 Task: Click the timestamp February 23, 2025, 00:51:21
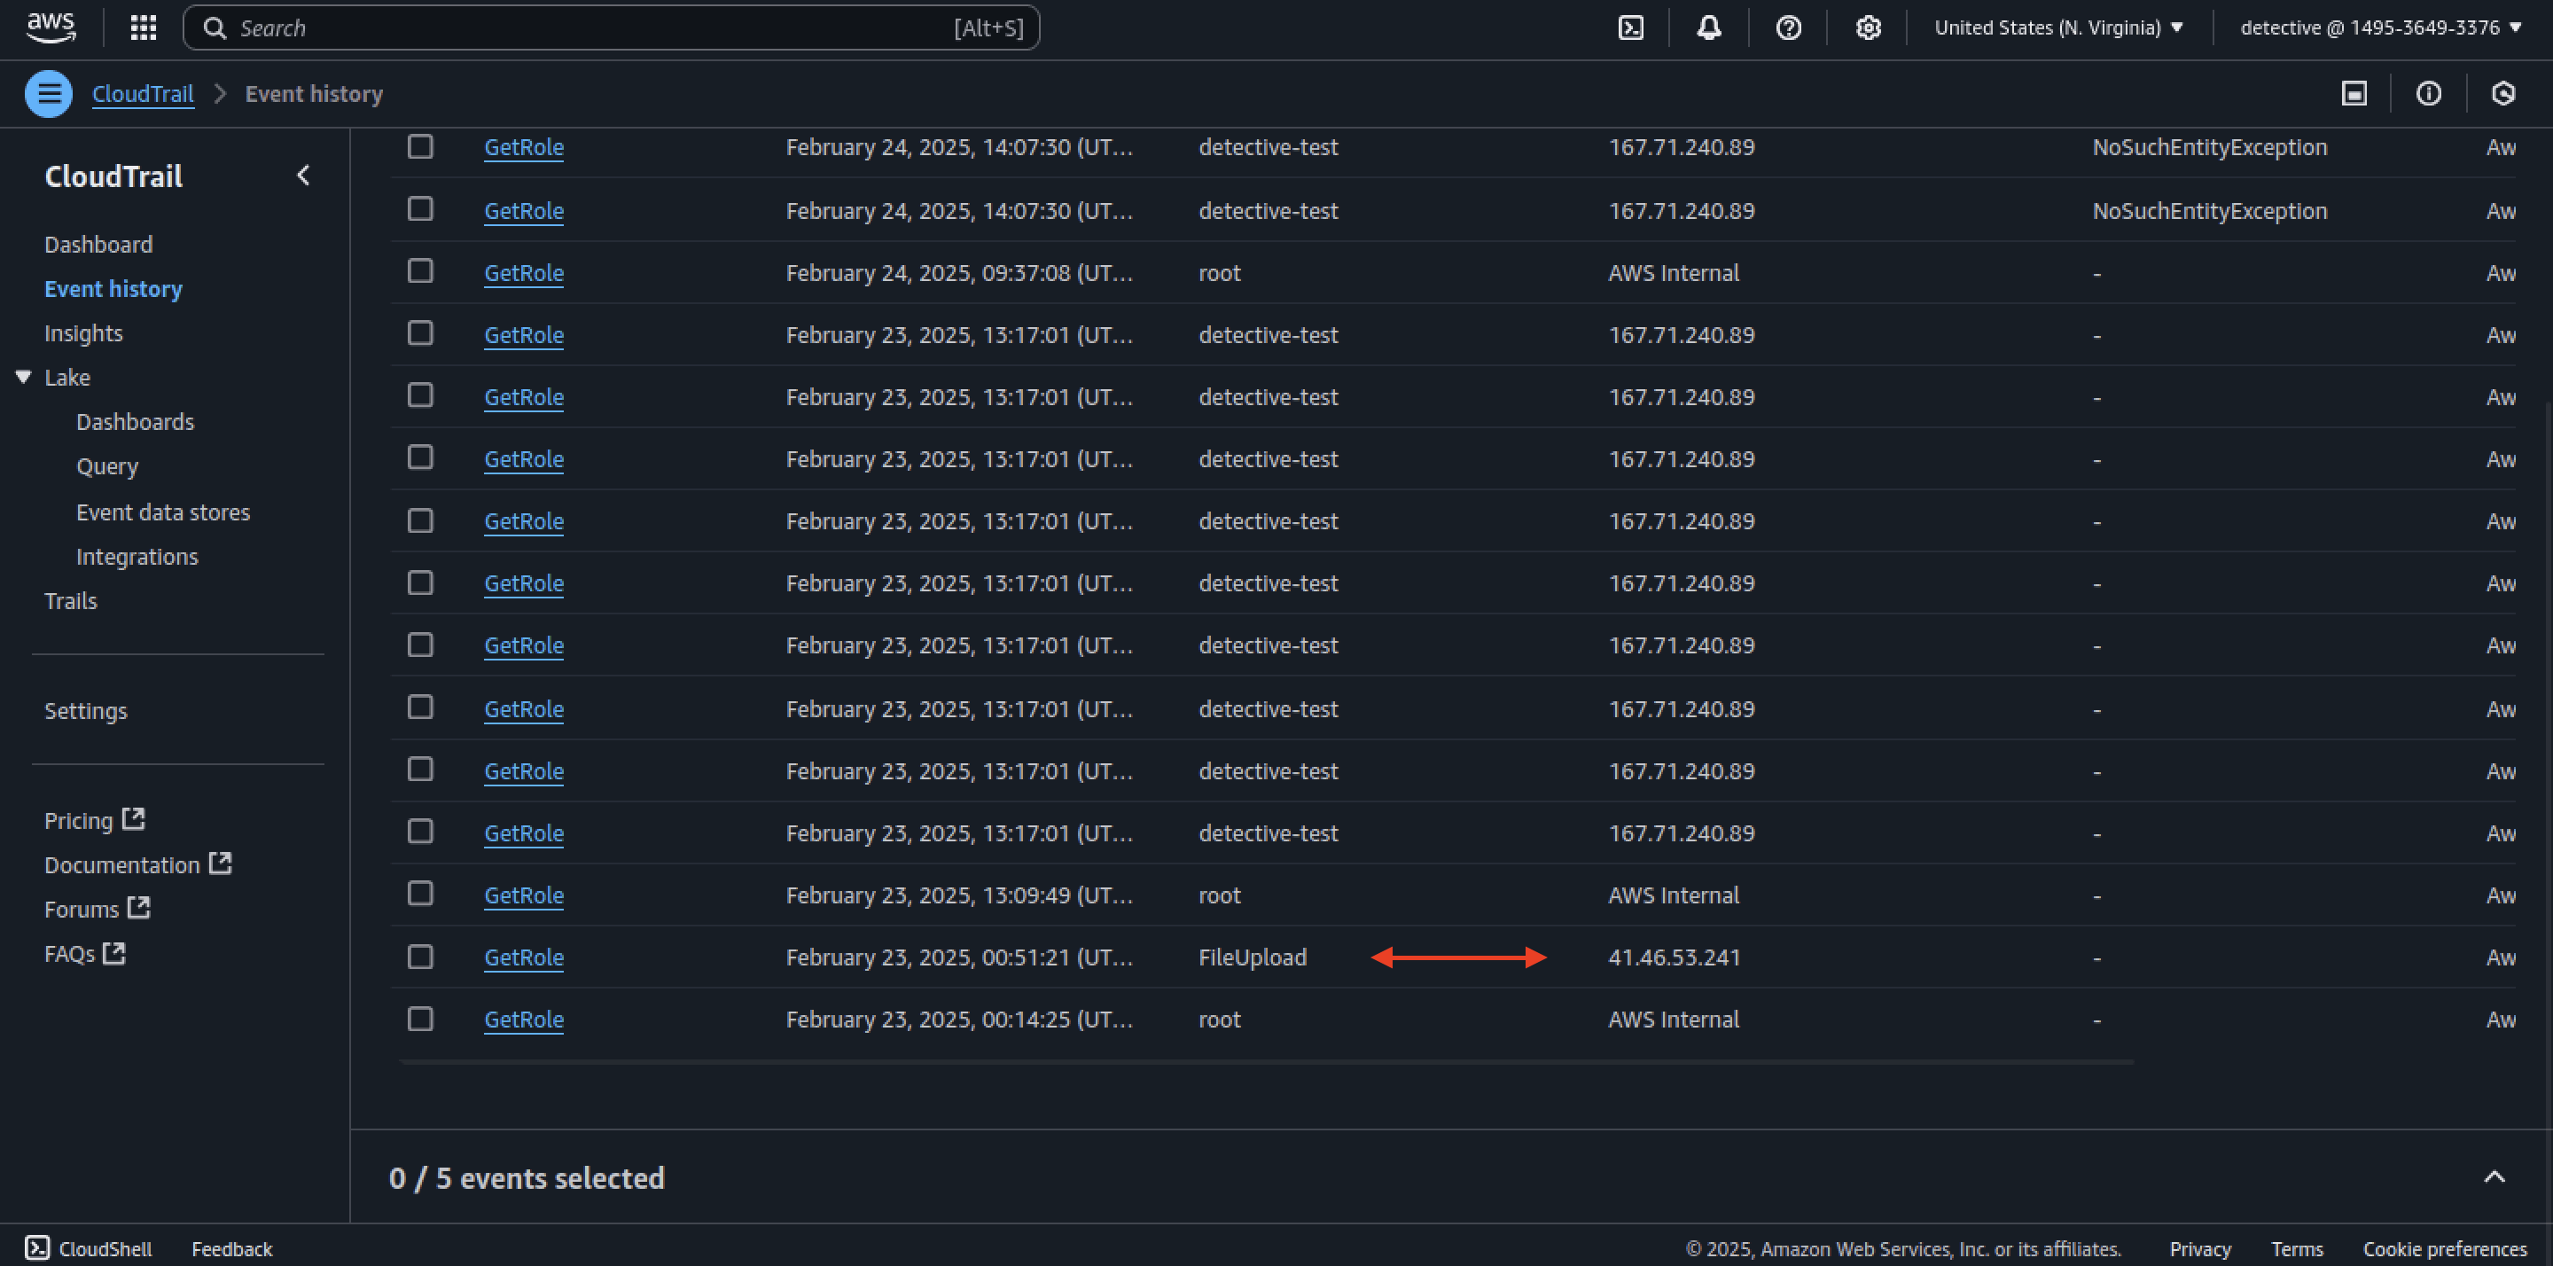[958, 957]
